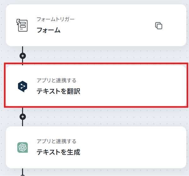Open the フォーム step title
Image resolution: width=189 pixels, height=176 pixels.
49,30
